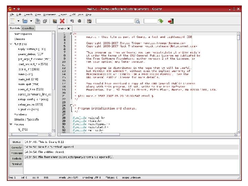Reload the current file from disk

(55, 21)
